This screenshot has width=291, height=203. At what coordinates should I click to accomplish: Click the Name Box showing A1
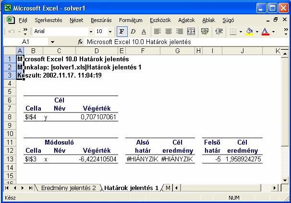tap(25, 42)
